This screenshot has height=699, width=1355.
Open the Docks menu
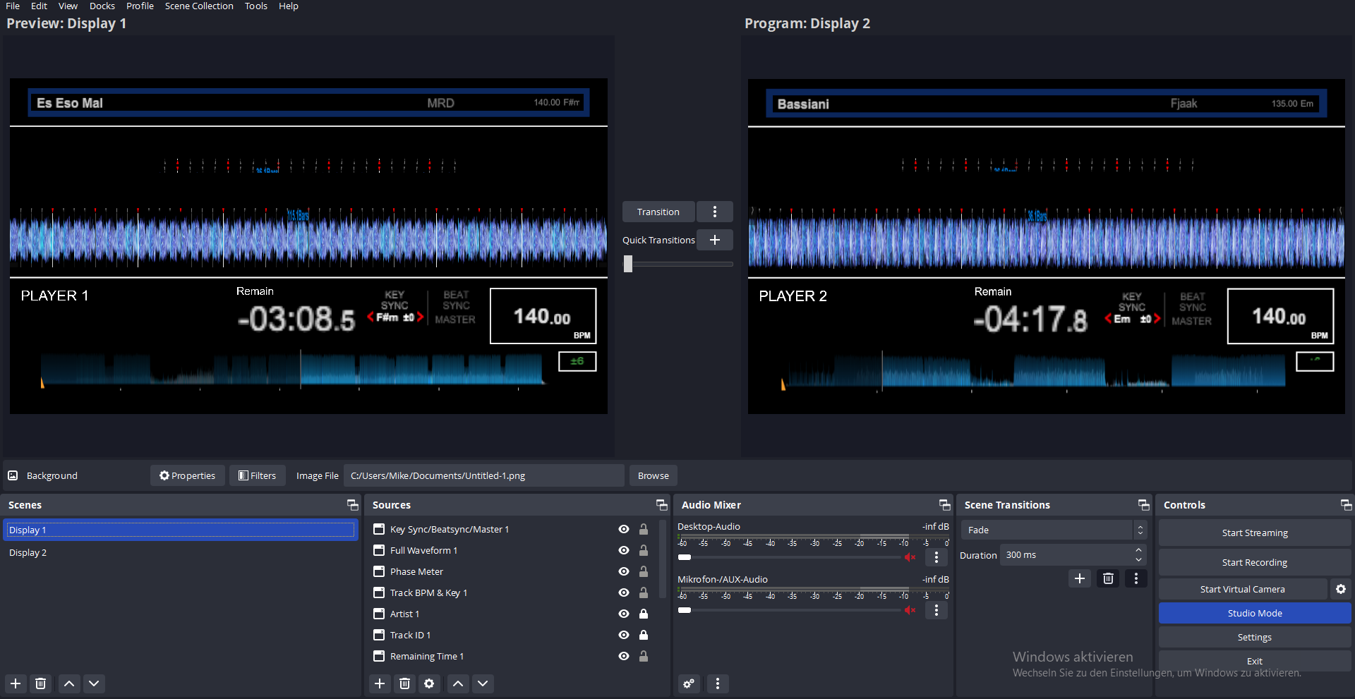pyautogui.click(x=102, y=6)
